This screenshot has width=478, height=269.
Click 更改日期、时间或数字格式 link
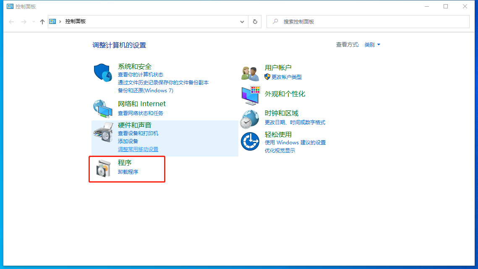tap(295, 122)
